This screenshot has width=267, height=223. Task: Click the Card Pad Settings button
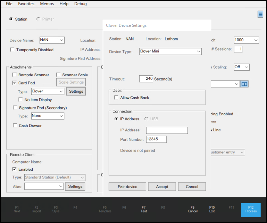point(76,91)
